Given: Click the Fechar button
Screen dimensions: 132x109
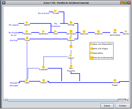Looking at the screenshot, I should tap(123, 106).
